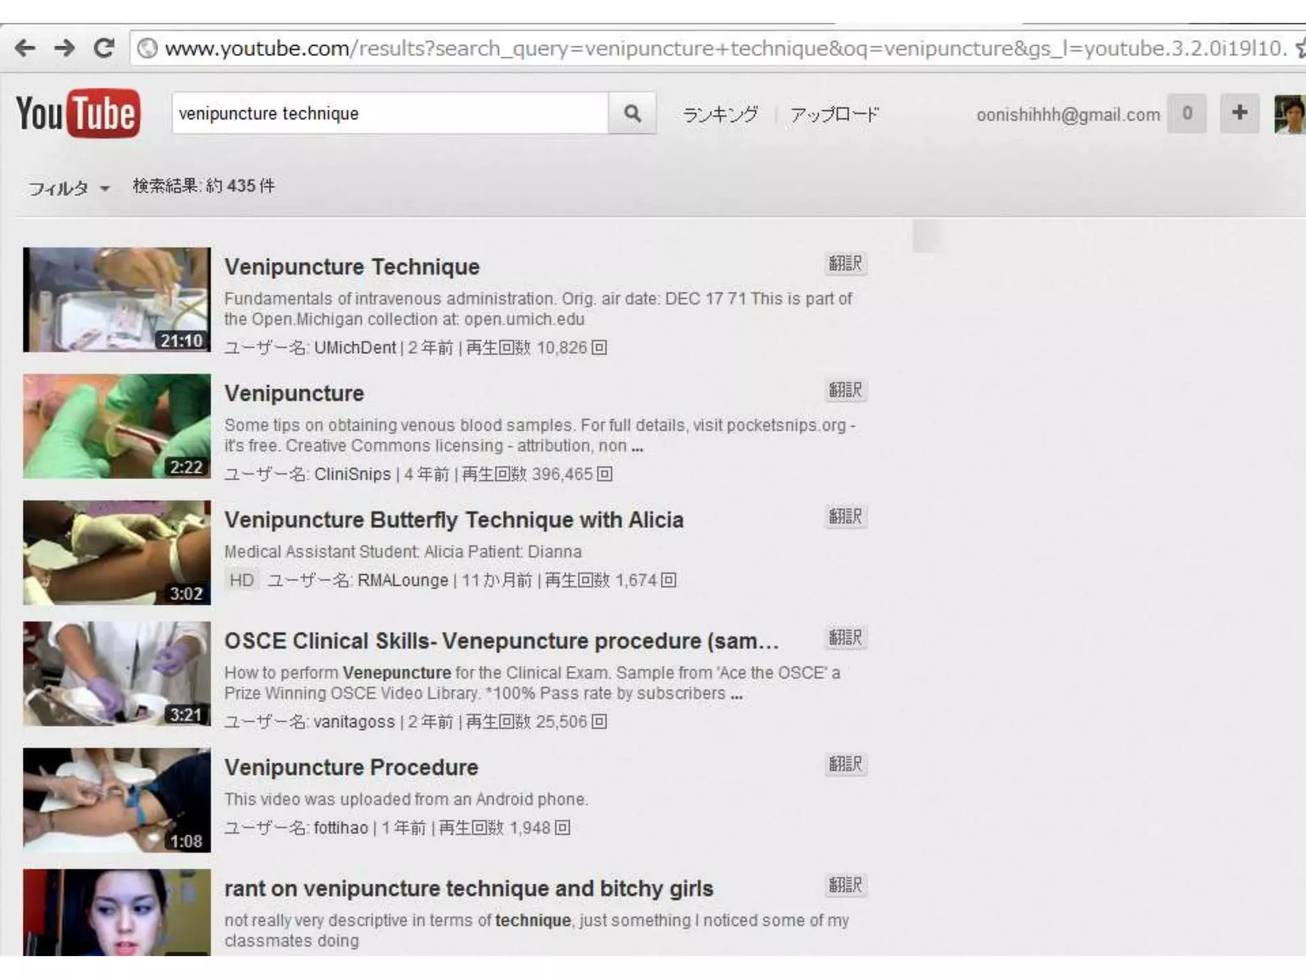This screenshot has height=979, width=1306.
Task: Open the アップロード menu item
Action: [834, 115]
